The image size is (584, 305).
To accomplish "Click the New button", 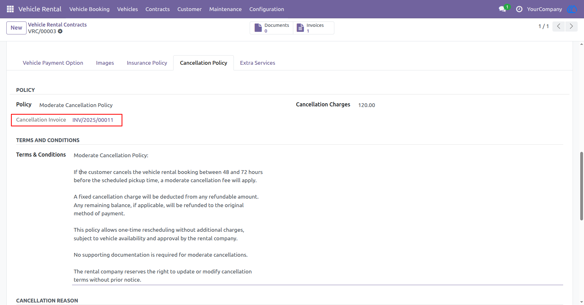I will click(x=16, y=28).
